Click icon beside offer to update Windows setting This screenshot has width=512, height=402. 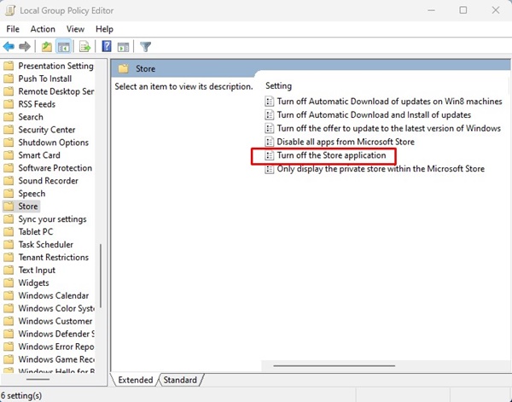[269, 128]
